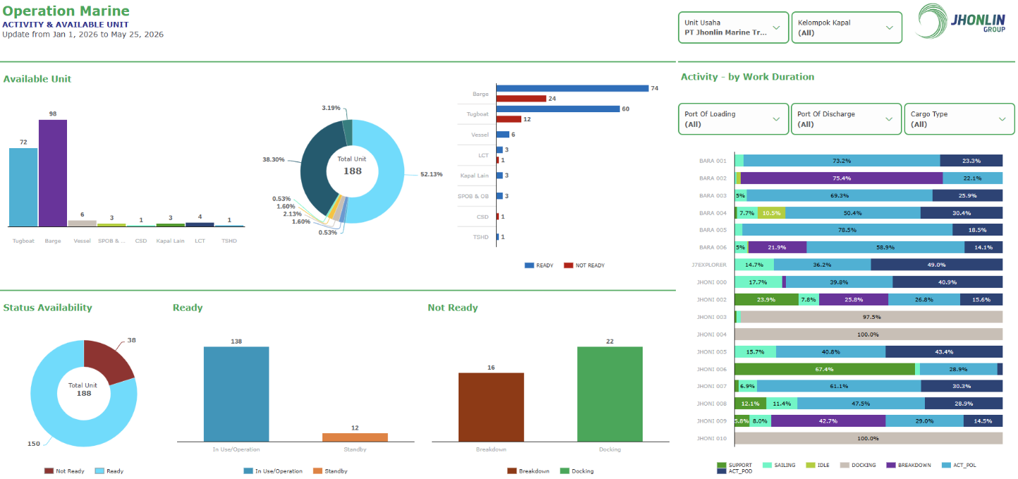Open the Cargo Type dropdown

click(959, 119)
